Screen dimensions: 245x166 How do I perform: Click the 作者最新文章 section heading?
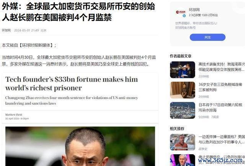point(181,56)
